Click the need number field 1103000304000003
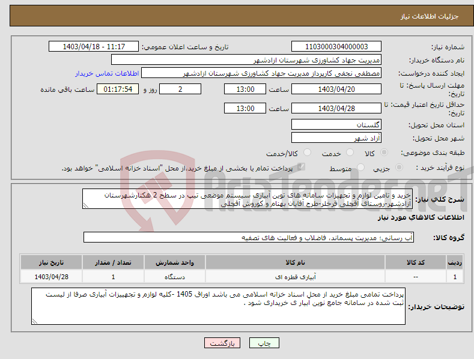The image size is (474, 359). [x=336, y=47]
